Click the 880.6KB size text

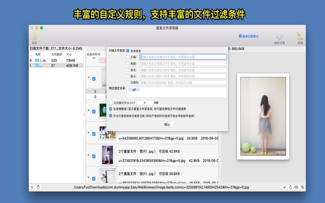tap(238, 49)
